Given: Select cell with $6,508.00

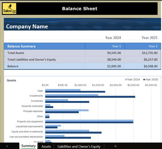Looking at the screenshot, I should [x=143, y=66].
